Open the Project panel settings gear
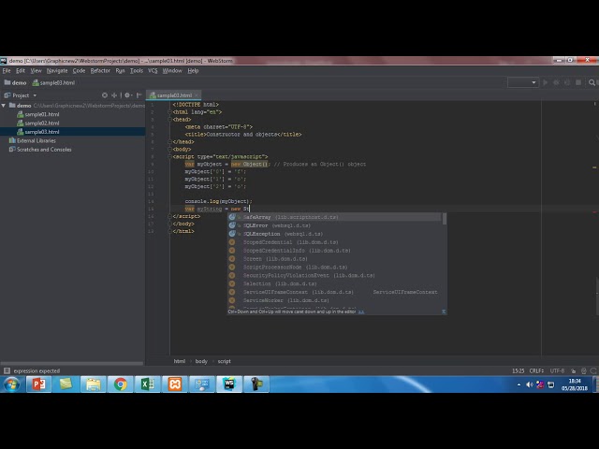 (127, 95)
